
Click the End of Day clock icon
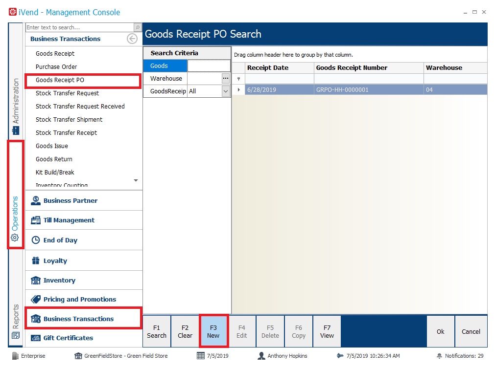pyautogui.click(x=36, y=240)
